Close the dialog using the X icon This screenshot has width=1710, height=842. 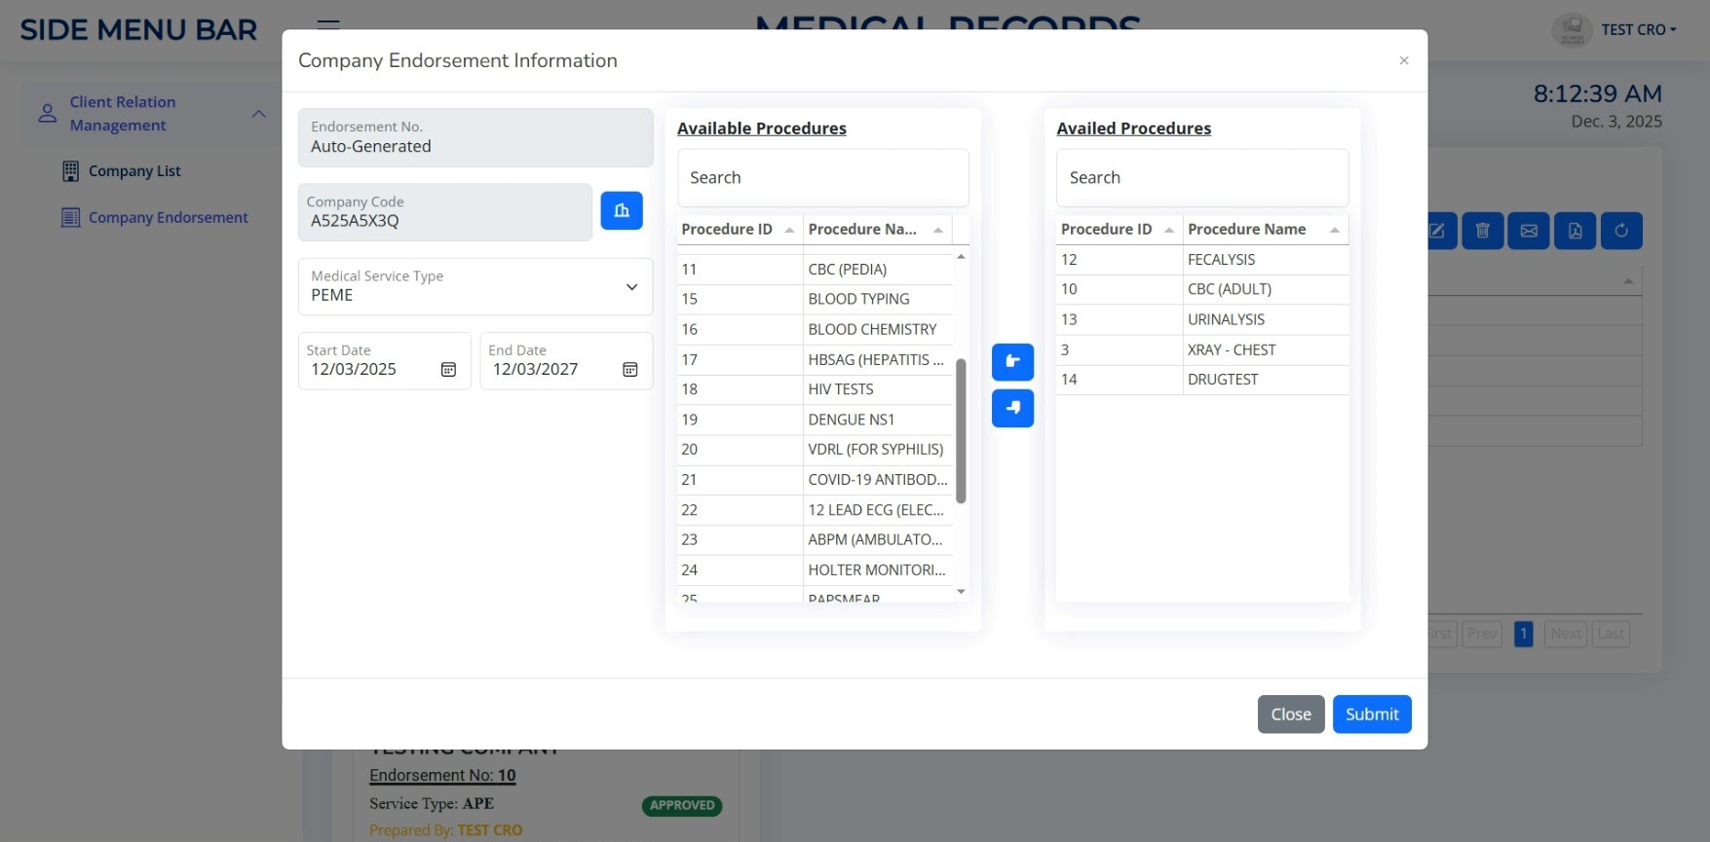tap(1403, 60)
